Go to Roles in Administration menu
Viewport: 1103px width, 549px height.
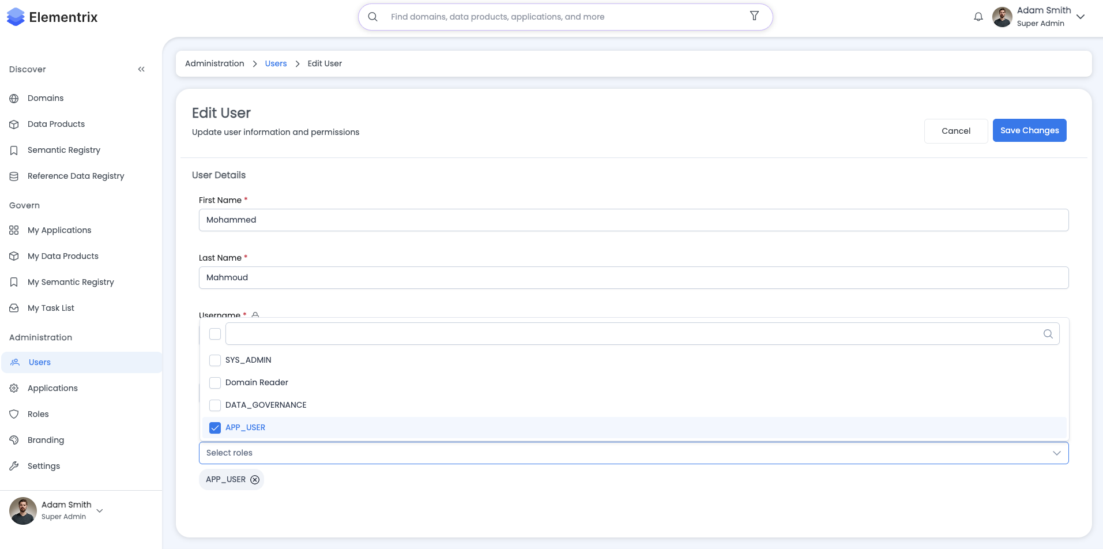[x=38, y=414]
